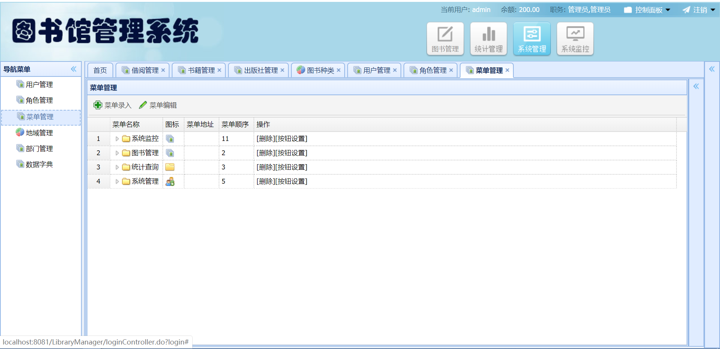
Task: Click the 地域管理 pie chart icon in sidebar
Action: (x=20, y=132)
